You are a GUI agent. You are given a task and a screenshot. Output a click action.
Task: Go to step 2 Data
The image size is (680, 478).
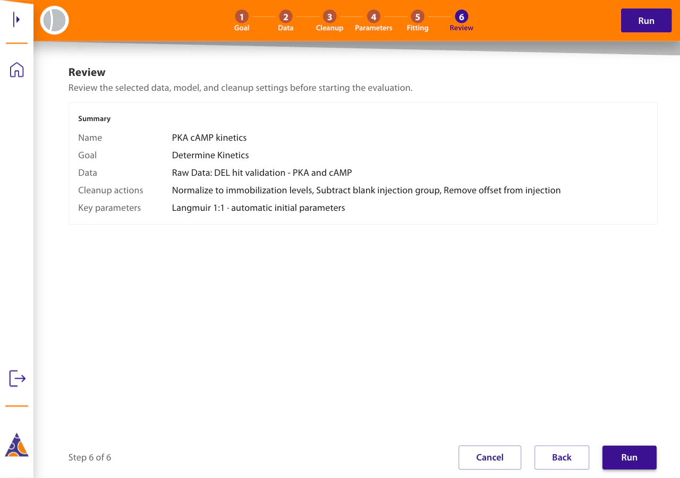click(285, 21)
